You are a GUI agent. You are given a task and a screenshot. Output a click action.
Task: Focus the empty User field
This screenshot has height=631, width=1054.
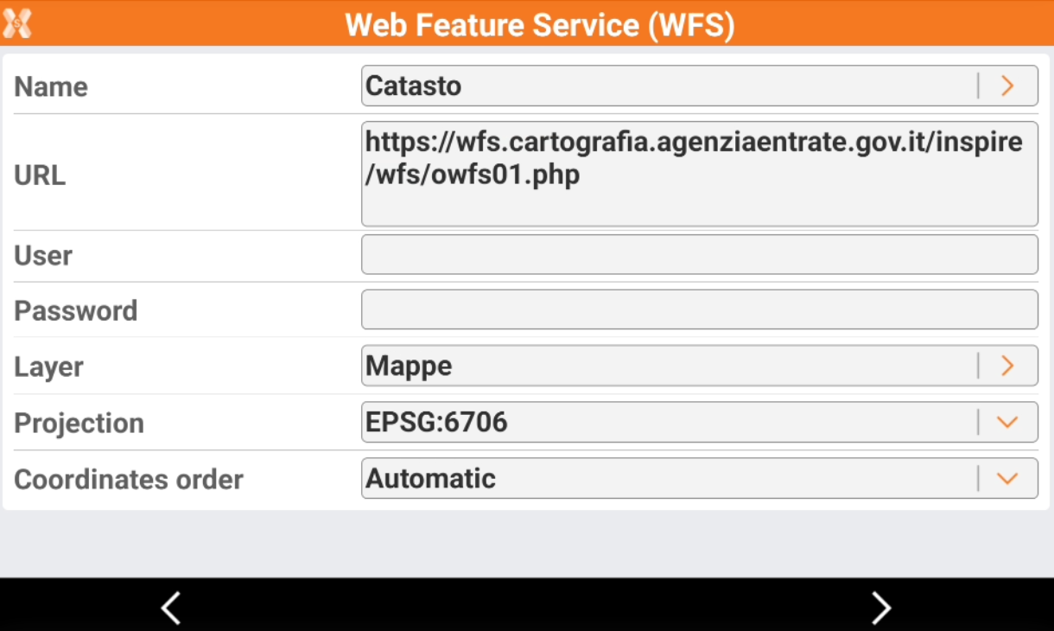coord(698,255)
